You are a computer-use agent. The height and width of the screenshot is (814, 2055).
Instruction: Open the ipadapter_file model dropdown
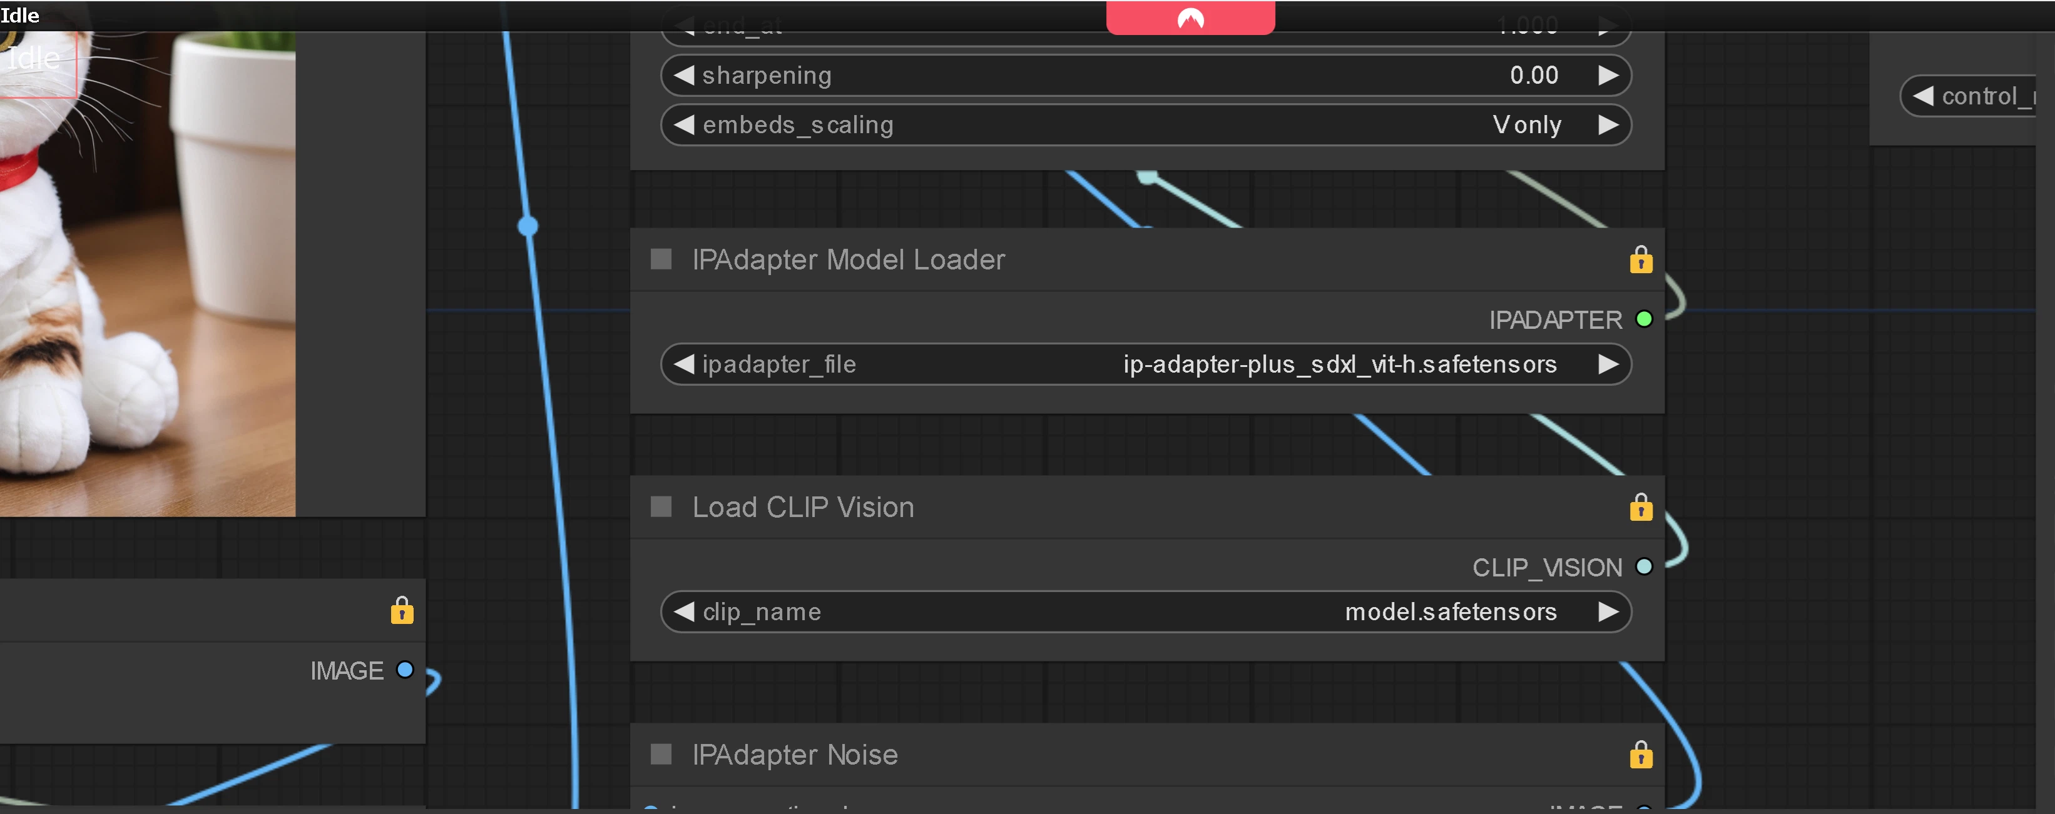click(x=1146, y=364)
